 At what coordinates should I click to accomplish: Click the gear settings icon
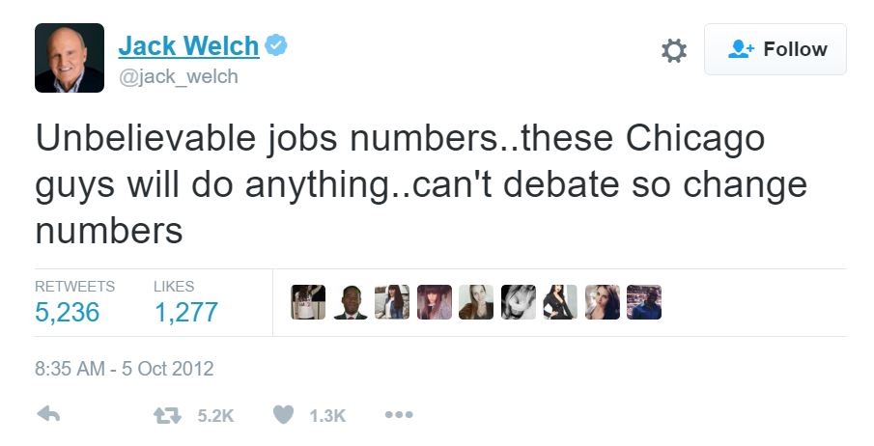coord(674,50)
